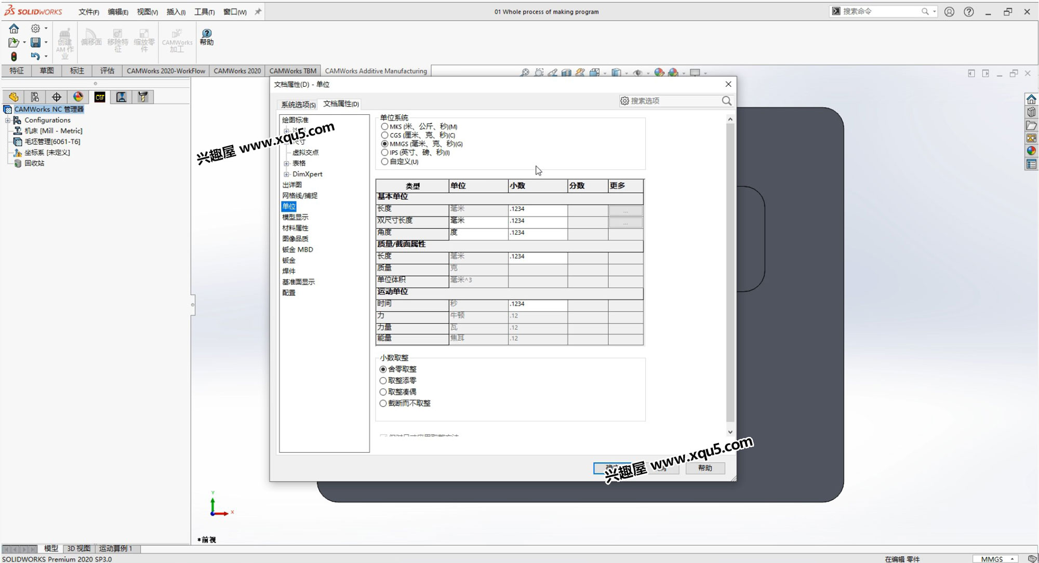Click the 帮助 button in dialog
This screenshot has width=1039, height=563.
(x=705, y=468)
